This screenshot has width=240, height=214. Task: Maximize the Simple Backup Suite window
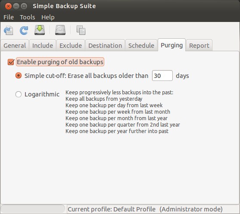coord(24,6)
